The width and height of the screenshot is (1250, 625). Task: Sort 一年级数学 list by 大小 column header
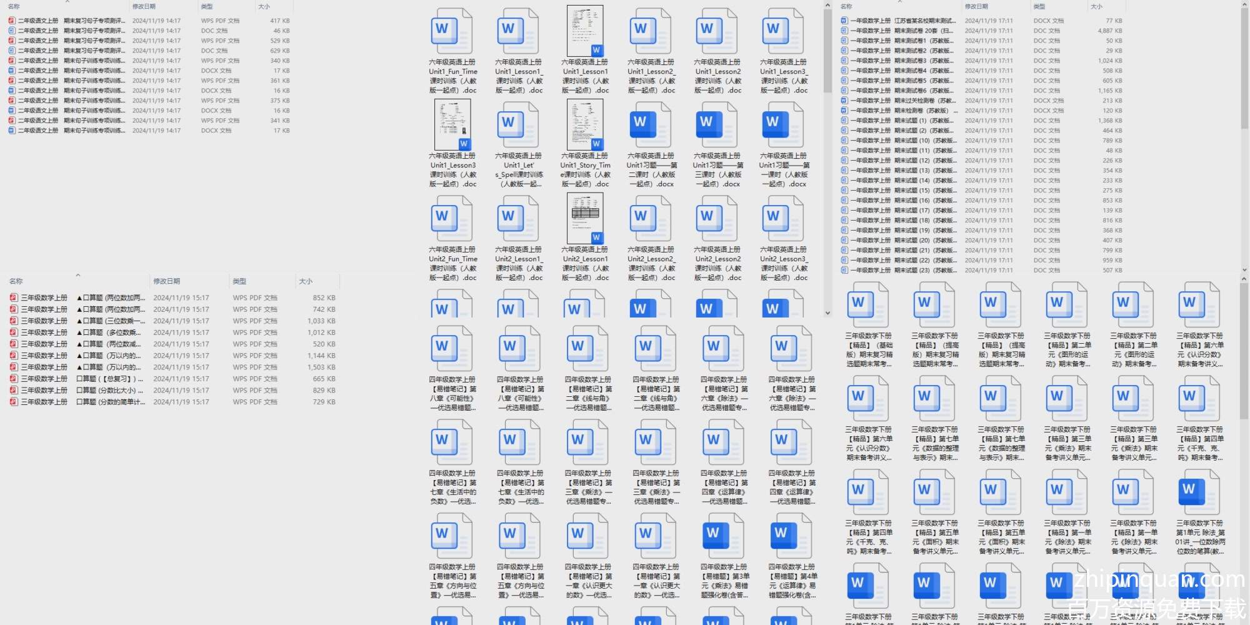(1096, 6)
